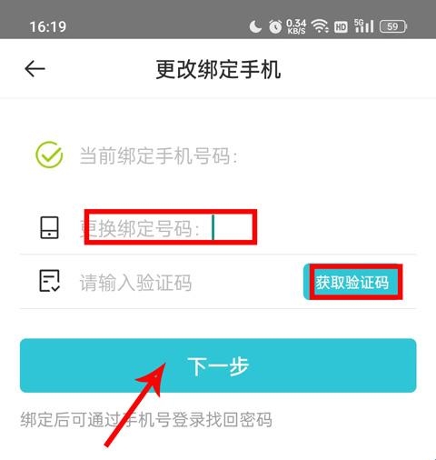Click the 下一步 button
Screen dimensions: 436x460
[218, 365]
